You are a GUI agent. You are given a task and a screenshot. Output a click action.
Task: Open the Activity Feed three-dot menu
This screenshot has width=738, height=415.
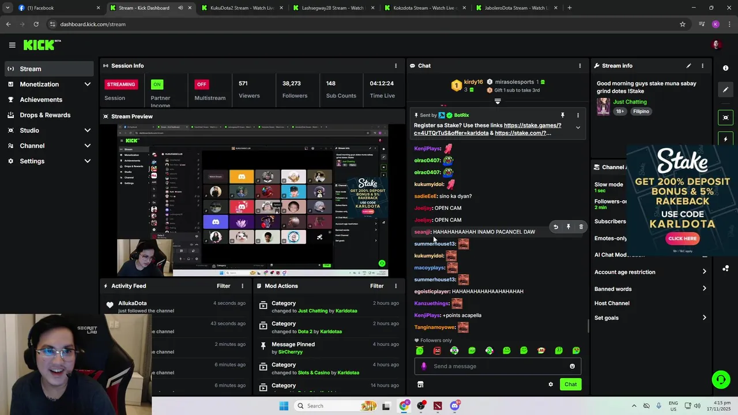242,286
